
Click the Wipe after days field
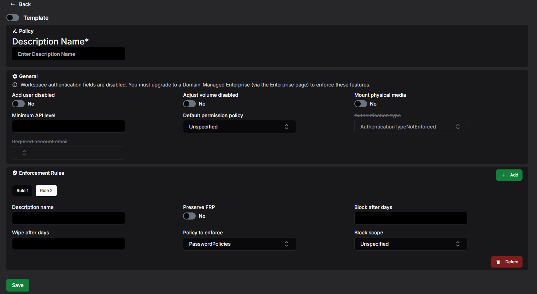click(69, 244)
